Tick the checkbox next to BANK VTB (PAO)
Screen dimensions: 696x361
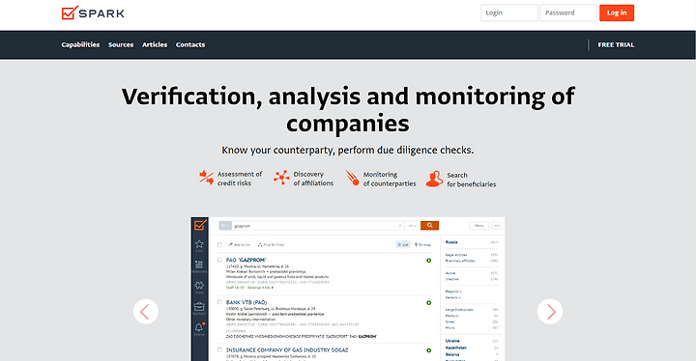click(x=219, y=302)
